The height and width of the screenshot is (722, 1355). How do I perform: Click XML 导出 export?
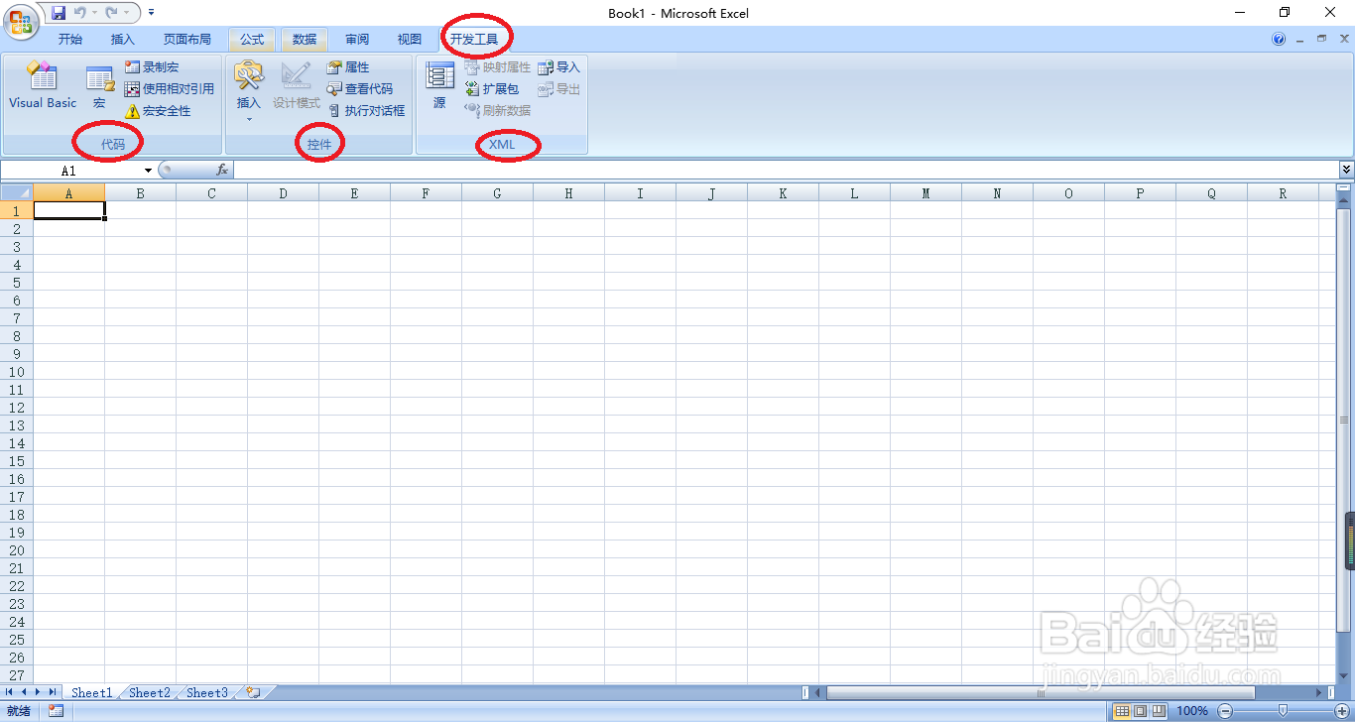559,89
